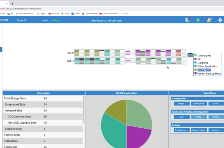Click the Active Vault legend swatch
Image resolution: width=224 pixels, height=148 pixels.
tap(196, 70)
